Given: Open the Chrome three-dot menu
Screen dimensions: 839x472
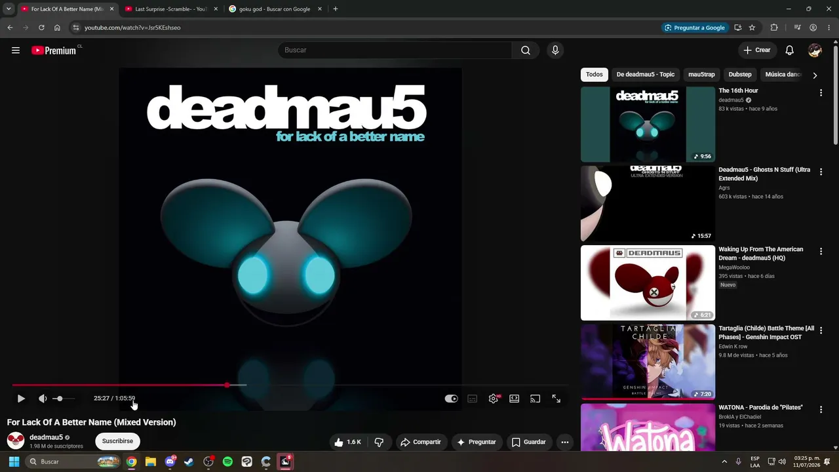Looking at the screenshot, I should (829, 28).
